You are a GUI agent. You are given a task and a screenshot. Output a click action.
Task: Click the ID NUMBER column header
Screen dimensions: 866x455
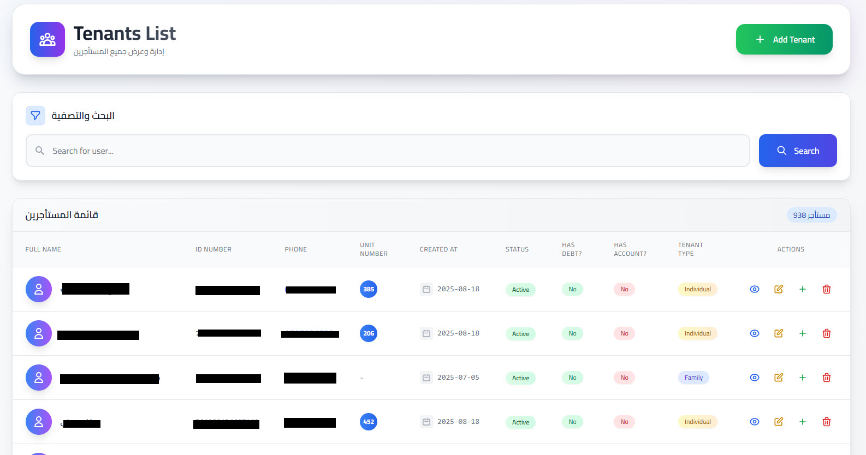[x=213, y=249]
